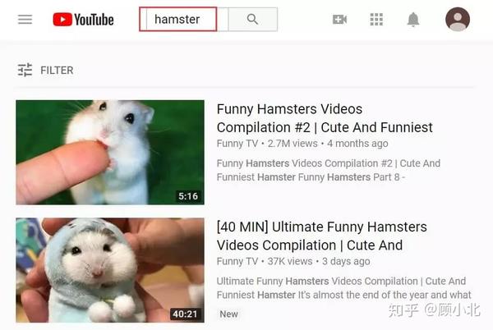
Task: Visit Funny TV channel on second result
Action: [237, 261]
